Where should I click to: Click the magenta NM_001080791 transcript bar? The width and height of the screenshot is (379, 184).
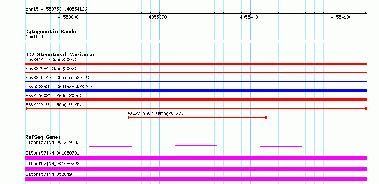196,158
